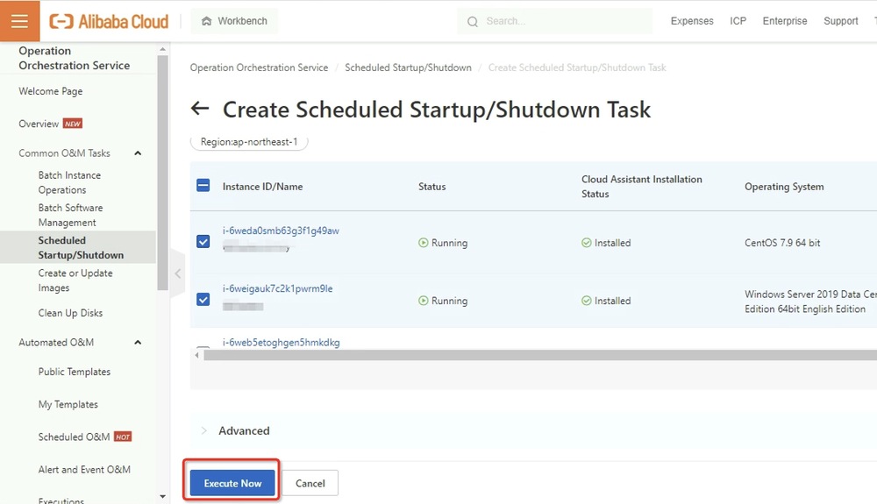Screen dimensions: 877x504
Task: Open My Templates
Action: (68, 405)
